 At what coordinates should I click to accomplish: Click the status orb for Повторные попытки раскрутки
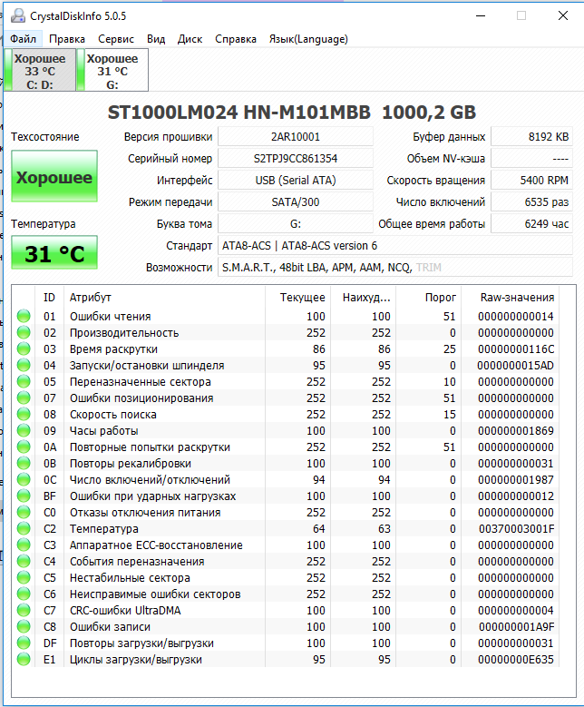[x=24, y=447]
